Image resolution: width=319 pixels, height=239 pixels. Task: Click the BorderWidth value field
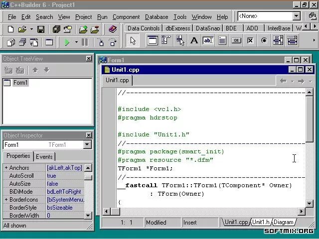pyautogui.click(x=65, y=215)
